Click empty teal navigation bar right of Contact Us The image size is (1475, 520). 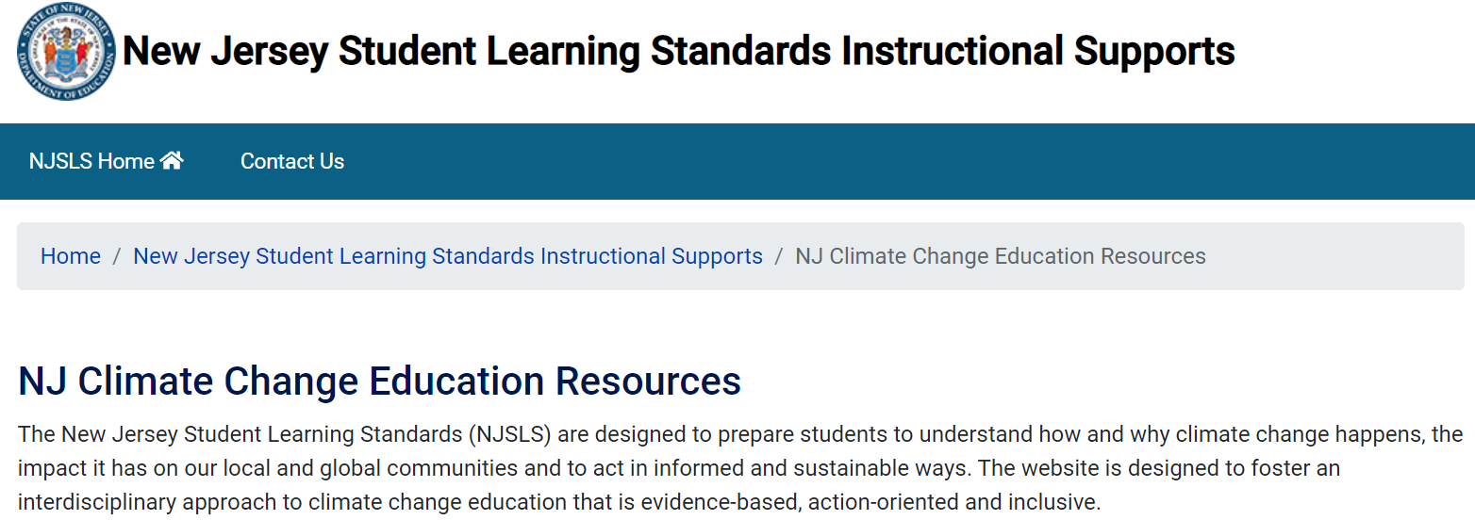(905, 161)
